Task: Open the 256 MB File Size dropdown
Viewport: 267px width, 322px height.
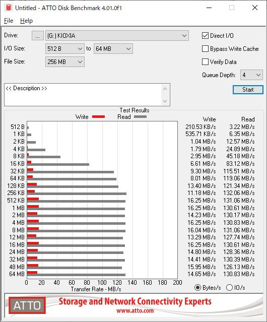Action: [65, 62]
